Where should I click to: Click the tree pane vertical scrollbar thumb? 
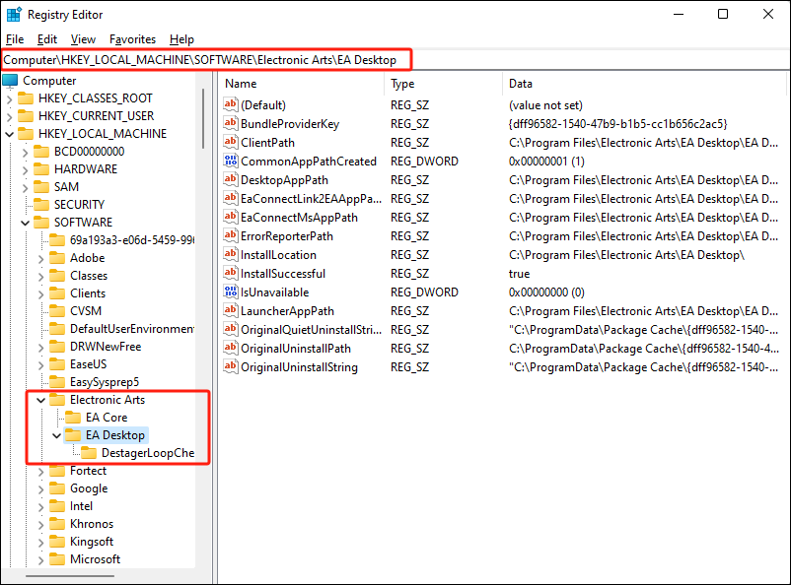tap(203, 119)
